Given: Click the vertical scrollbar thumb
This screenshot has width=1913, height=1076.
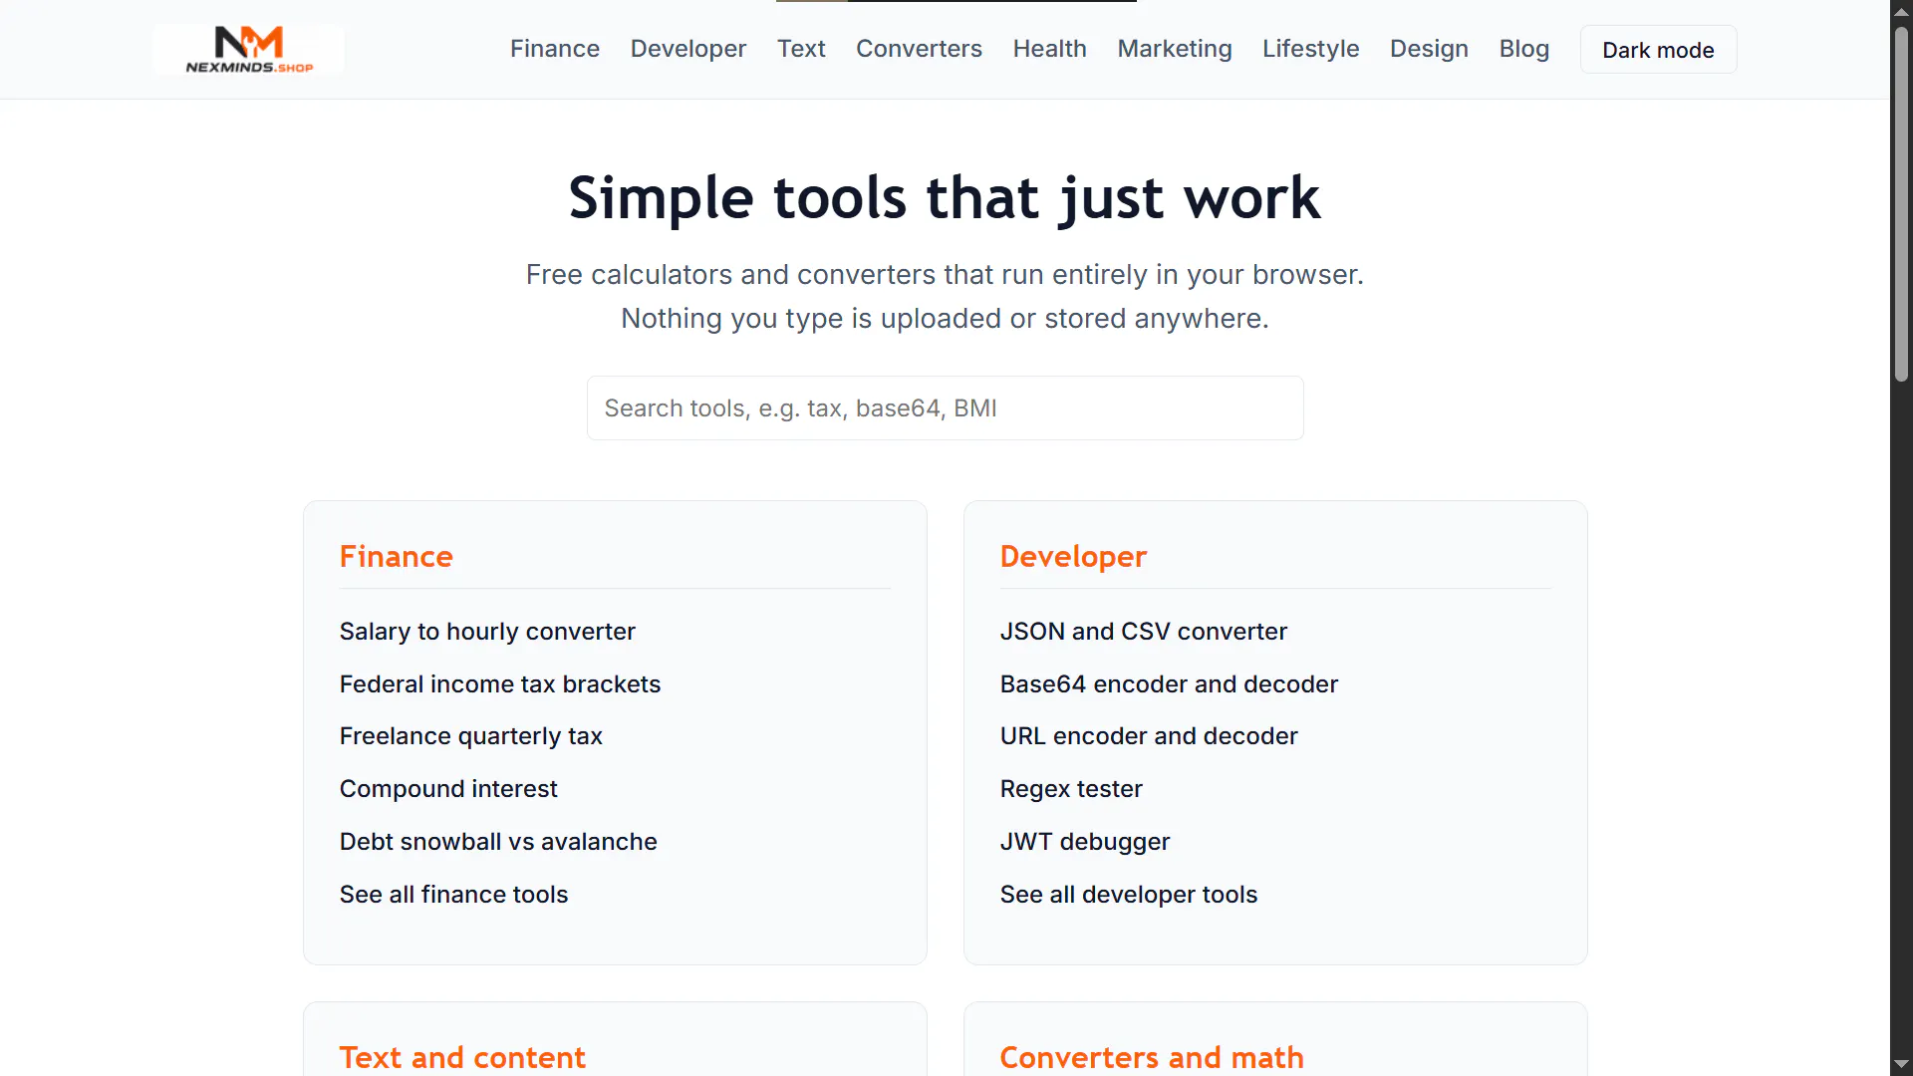Looking at the screenshot, I should [x=1901, y=204].
